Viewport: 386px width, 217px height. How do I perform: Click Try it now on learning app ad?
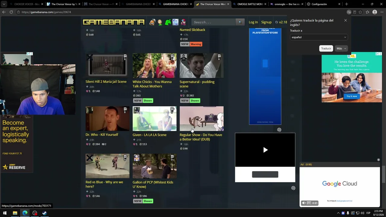(x=352, y=96)
